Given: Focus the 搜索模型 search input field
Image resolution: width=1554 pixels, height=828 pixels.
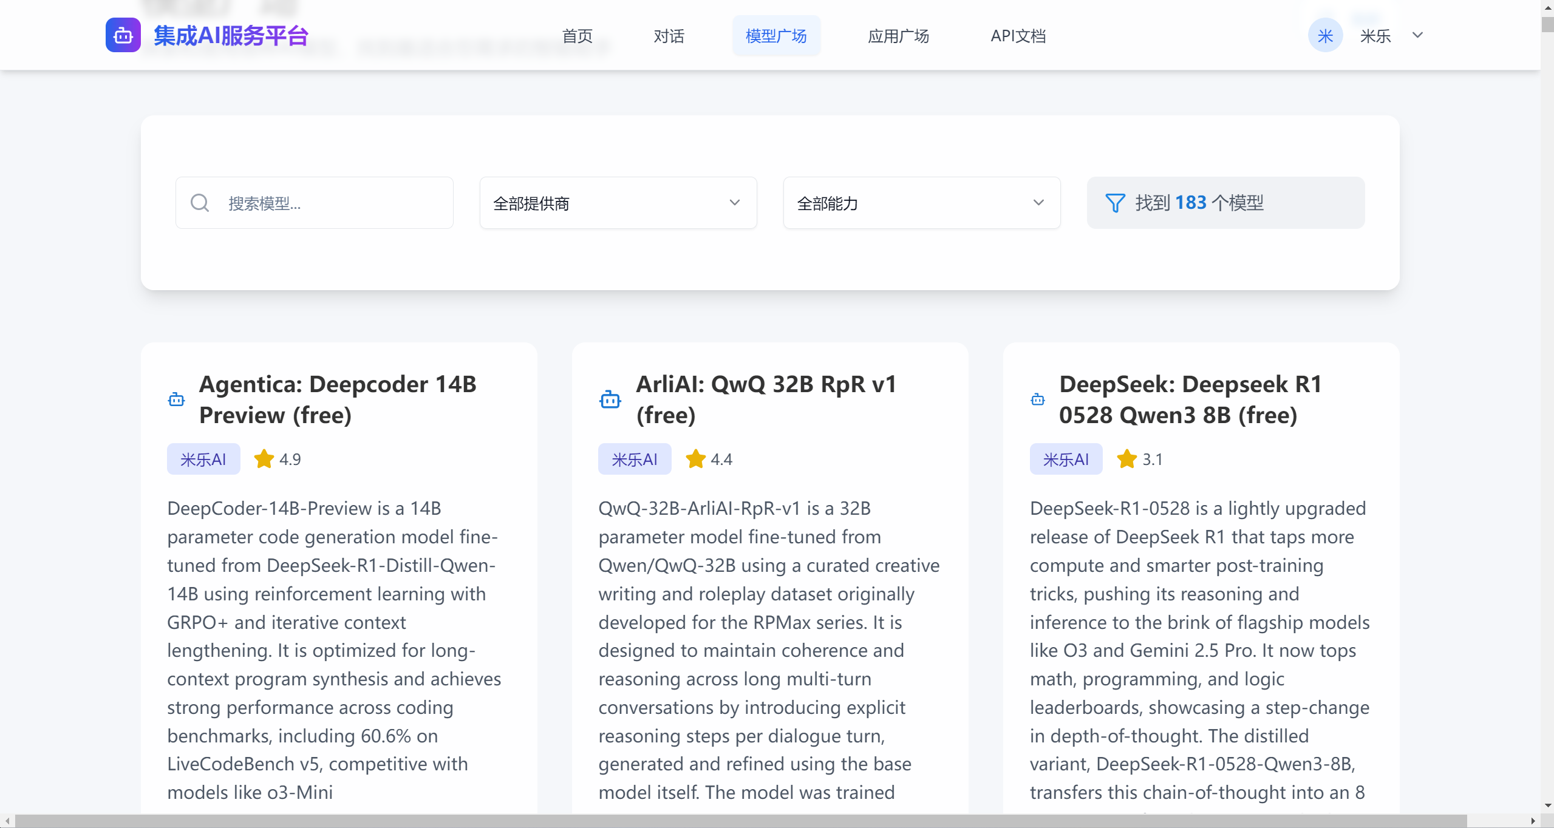Looking at the screenshot, I should click(315, 203).
